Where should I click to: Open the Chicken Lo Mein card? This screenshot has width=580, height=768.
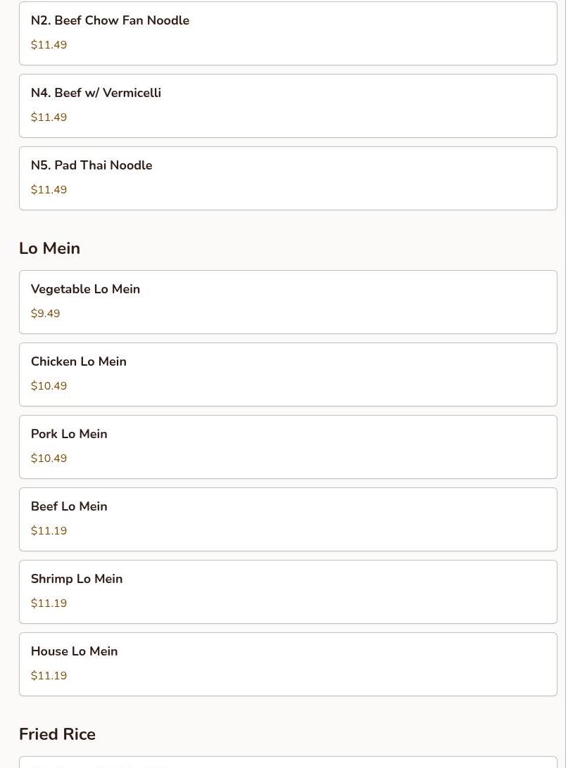288,375
